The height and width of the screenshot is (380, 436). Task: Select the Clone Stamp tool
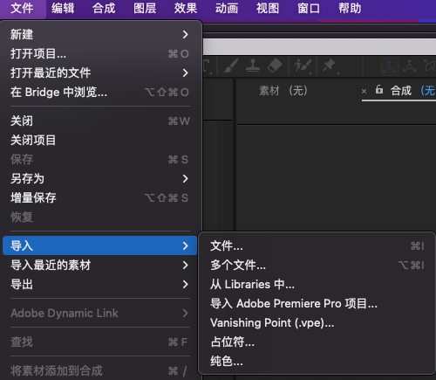pos(253,66)
